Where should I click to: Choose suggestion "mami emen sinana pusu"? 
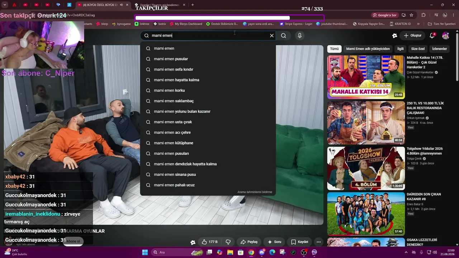pos(208,175)
